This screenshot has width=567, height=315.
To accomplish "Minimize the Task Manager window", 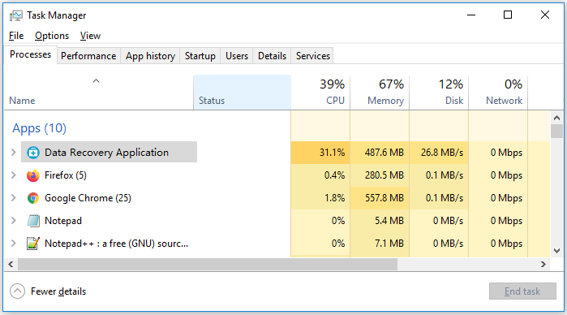I will 471,15.
